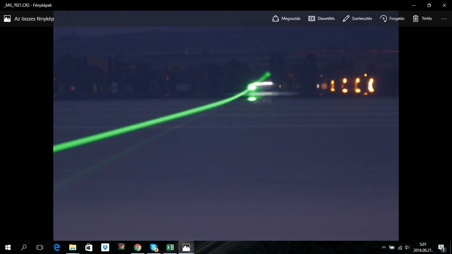Open the Windows Store taskbar icon
The width and height of the screenshot is (452, 254).
pos(89,247)
